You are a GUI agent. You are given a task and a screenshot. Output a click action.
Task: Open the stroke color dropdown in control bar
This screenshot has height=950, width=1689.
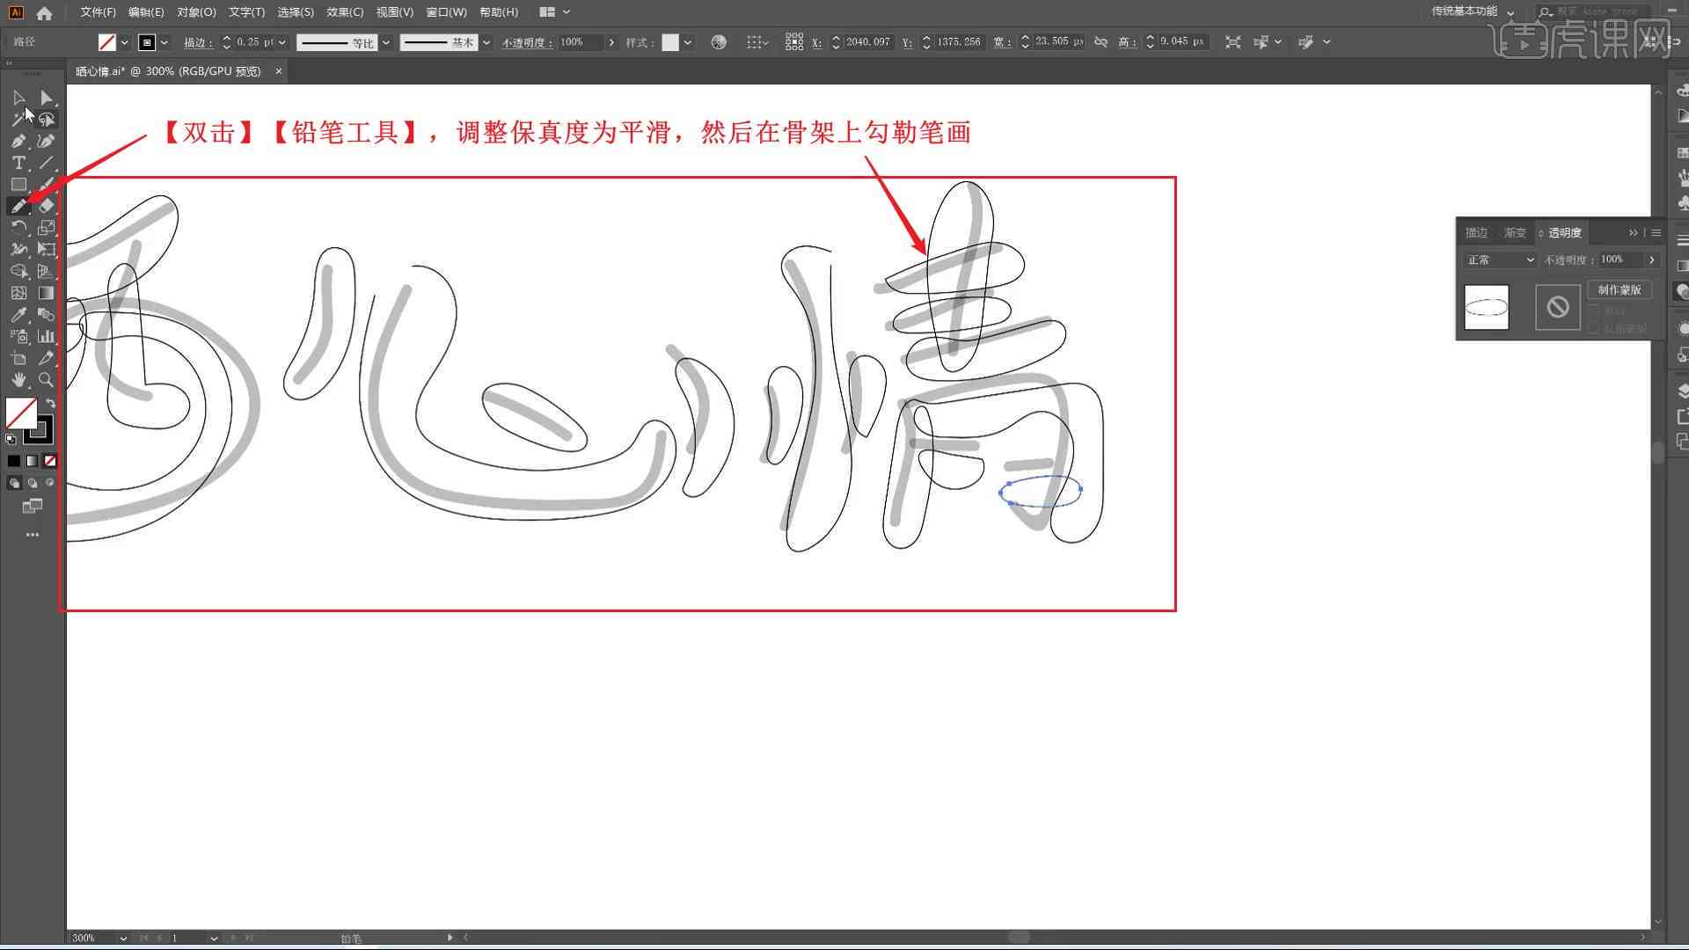click(x=164, y=42)
